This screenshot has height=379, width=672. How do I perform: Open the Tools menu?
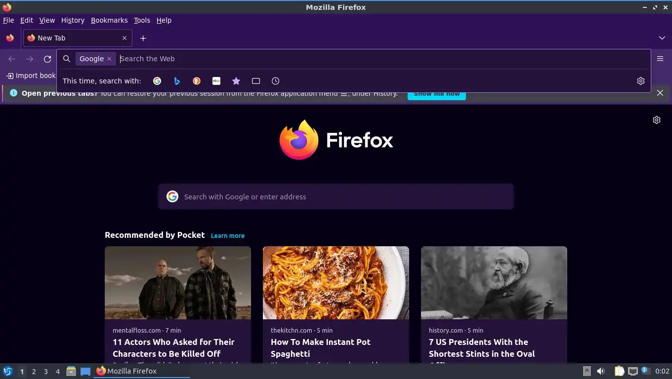[x=142, y=20]
